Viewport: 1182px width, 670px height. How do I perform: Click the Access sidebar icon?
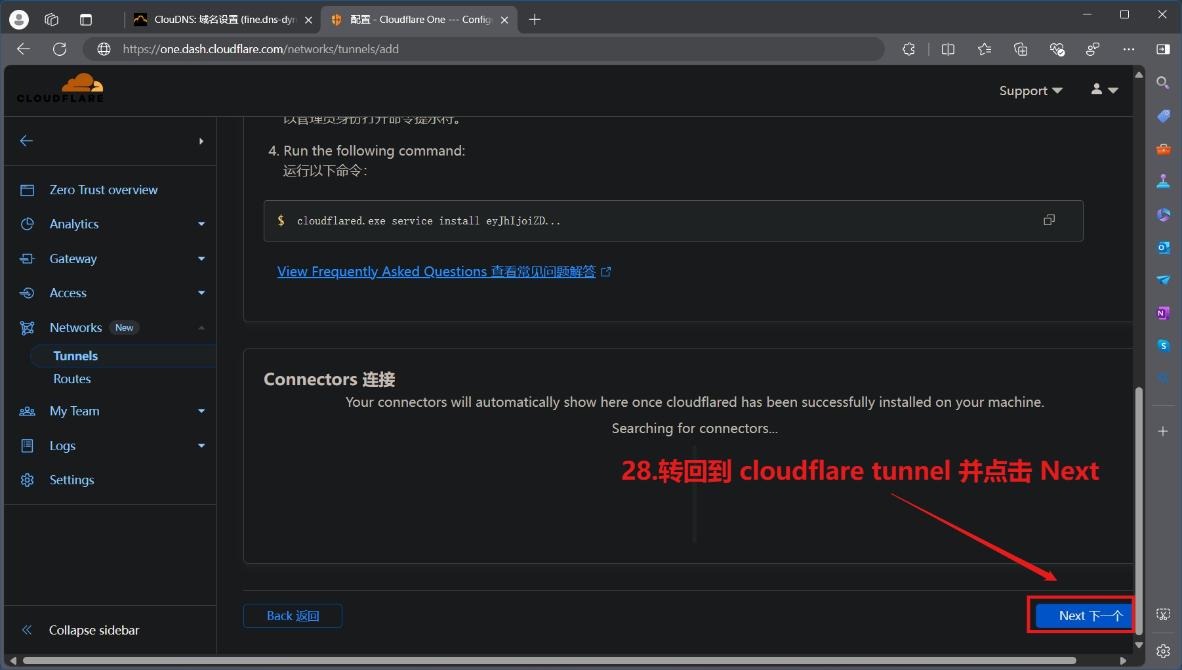[x=27, y=293]
